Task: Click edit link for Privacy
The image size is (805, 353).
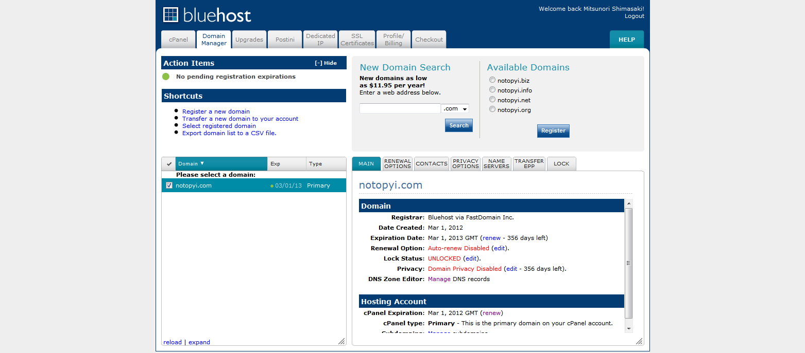Action: 511,269
